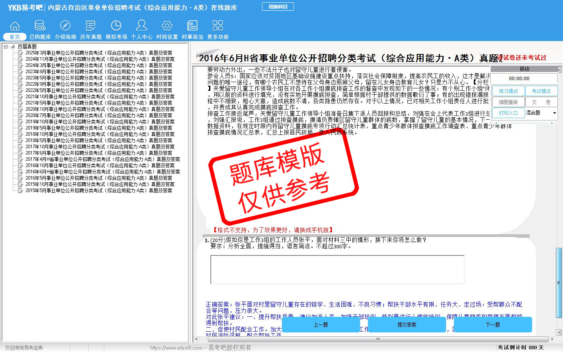Click inside the answer text box

pyautogui.click(x=337, y=269)
